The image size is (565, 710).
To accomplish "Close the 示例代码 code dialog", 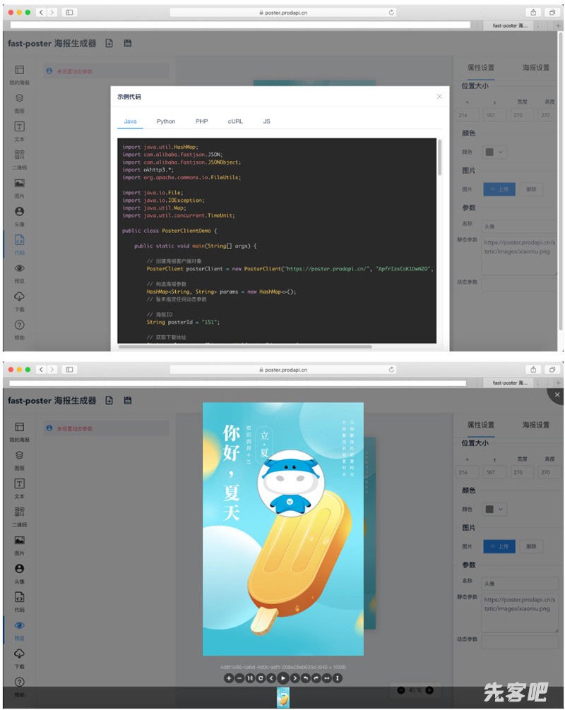I will pyautogui.click(x=439, y=97).
